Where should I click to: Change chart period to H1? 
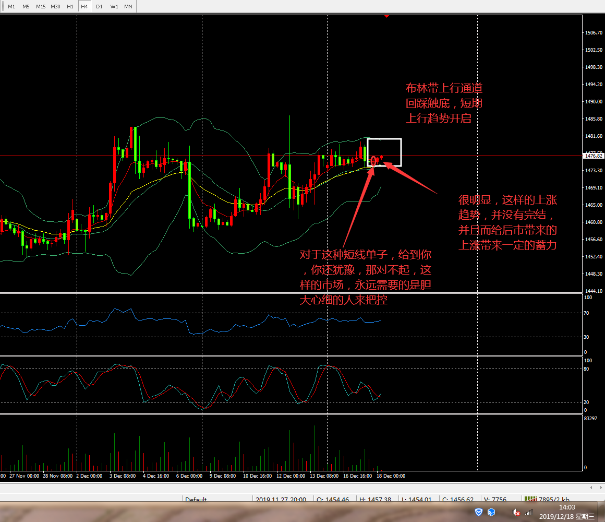[70, 6]
